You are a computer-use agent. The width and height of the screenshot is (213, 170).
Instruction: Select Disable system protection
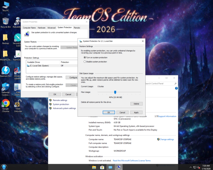pos(95,62)
